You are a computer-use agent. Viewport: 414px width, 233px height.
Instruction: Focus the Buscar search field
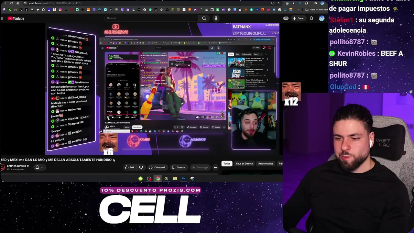[x=152, y=18]
